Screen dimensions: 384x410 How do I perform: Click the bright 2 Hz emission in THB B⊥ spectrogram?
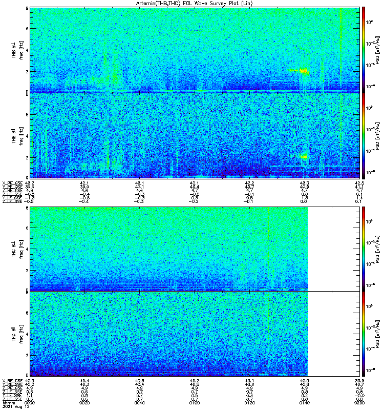tap(303, 71)
